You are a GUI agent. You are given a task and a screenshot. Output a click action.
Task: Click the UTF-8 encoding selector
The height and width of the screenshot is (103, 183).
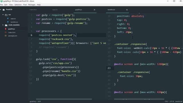tap(172, 102)
